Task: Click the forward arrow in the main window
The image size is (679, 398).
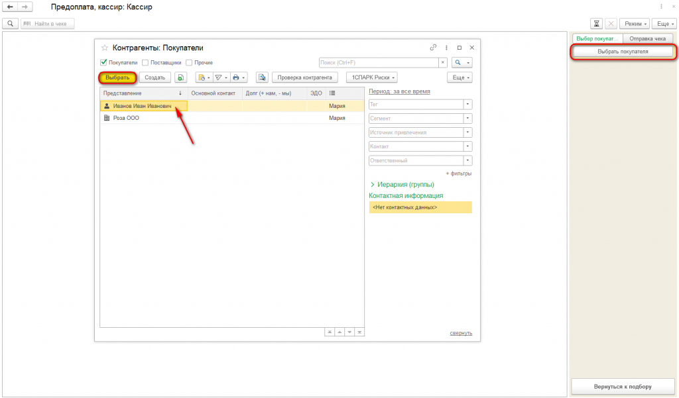Action: point(25,7)
